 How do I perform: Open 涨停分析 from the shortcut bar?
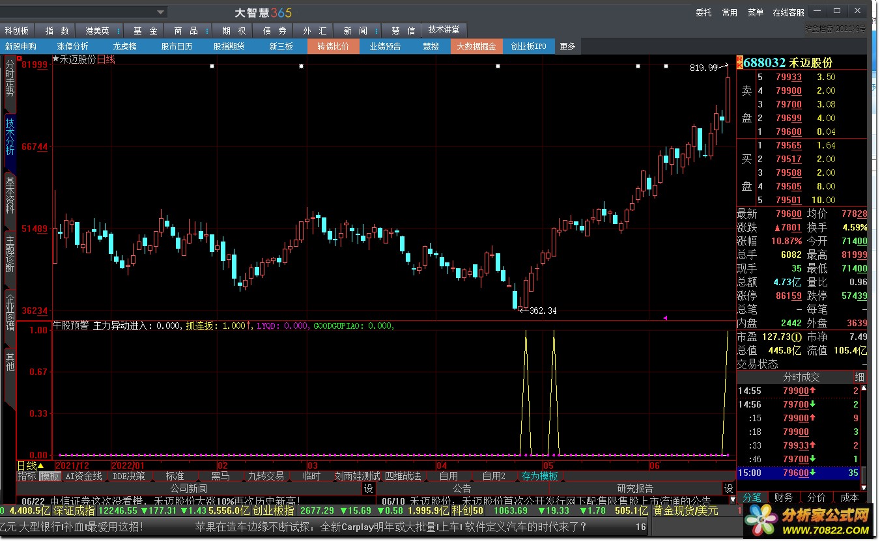pyautogui.click(x=73, y=46)
